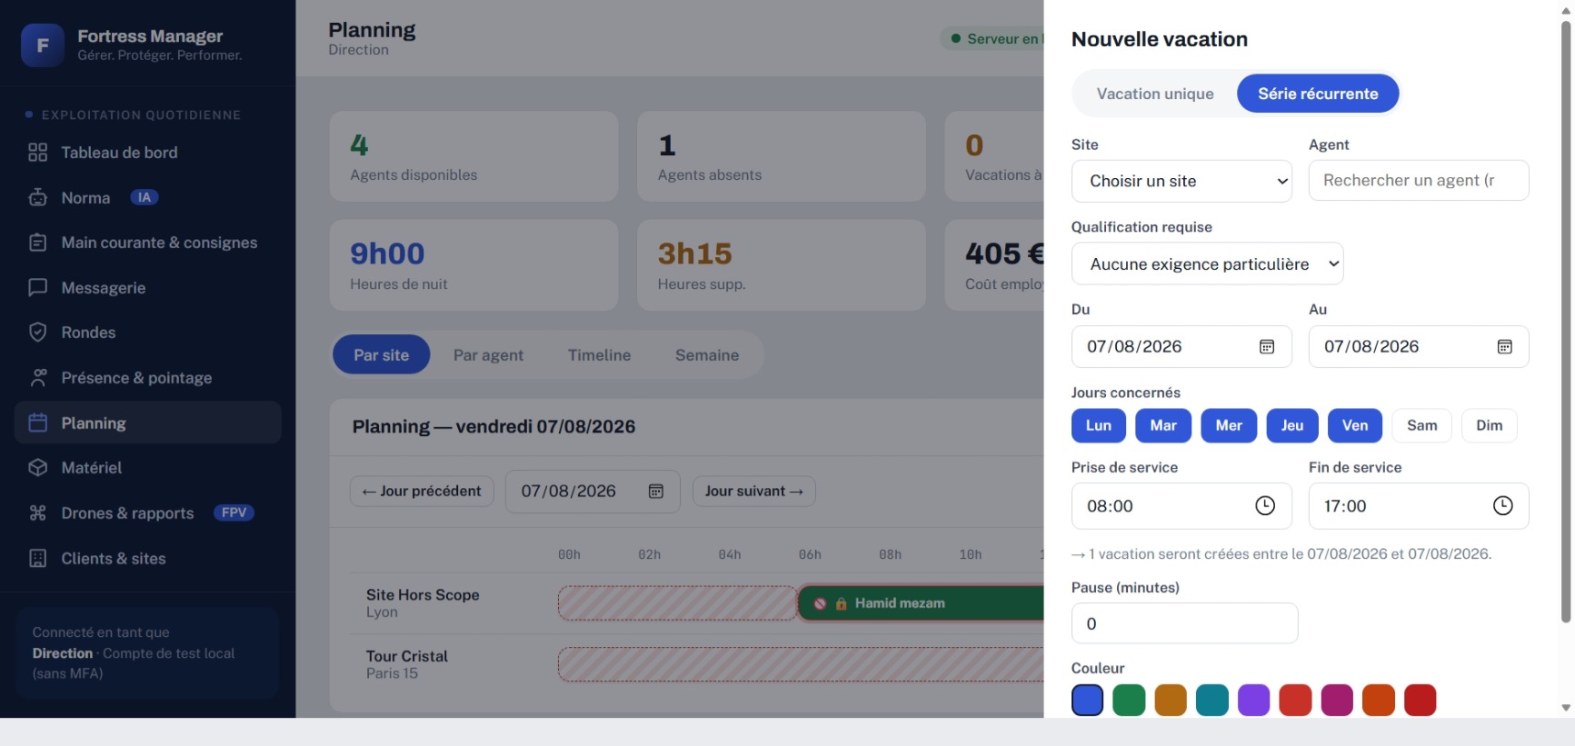Viewport: 1575px width, 746px height.
Task: Go to Jour suivant
Action: (x=754, y=492)
